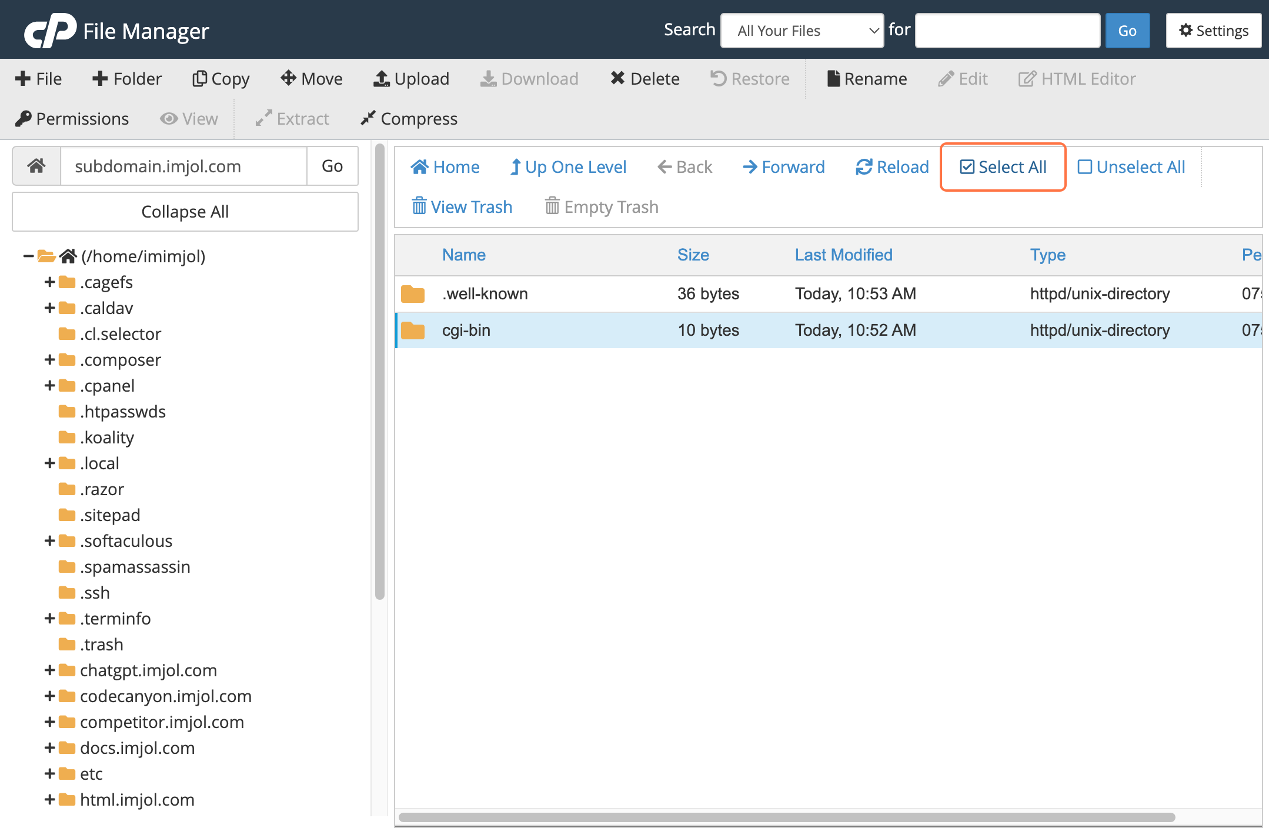Expand the .composer tree folder
This screenshot has height=828, width=1269.
point(50,360)
